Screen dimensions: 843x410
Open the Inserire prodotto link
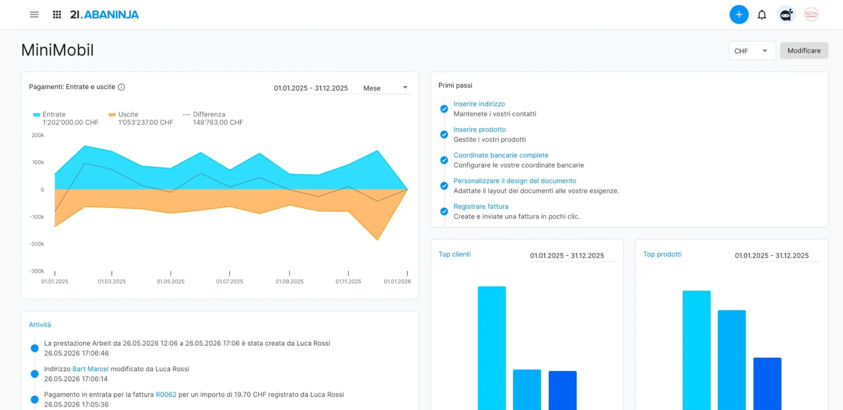[x=480, y=129]
